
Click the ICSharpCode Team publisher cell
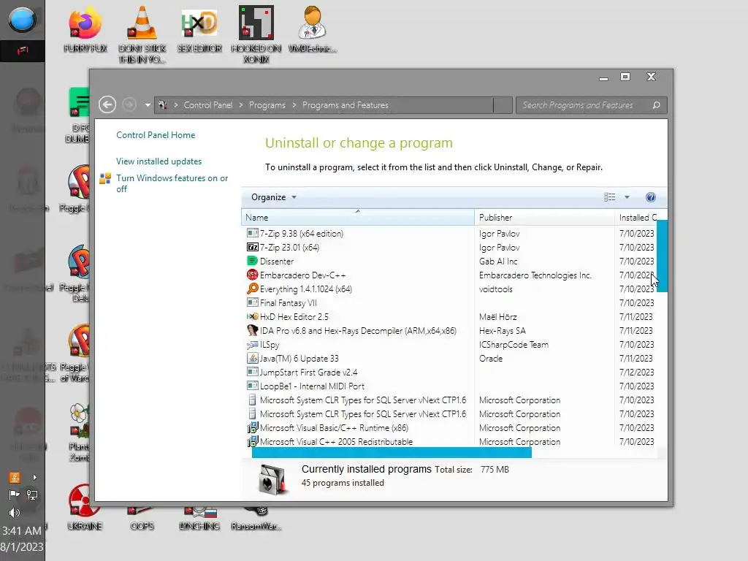[514, 345]
